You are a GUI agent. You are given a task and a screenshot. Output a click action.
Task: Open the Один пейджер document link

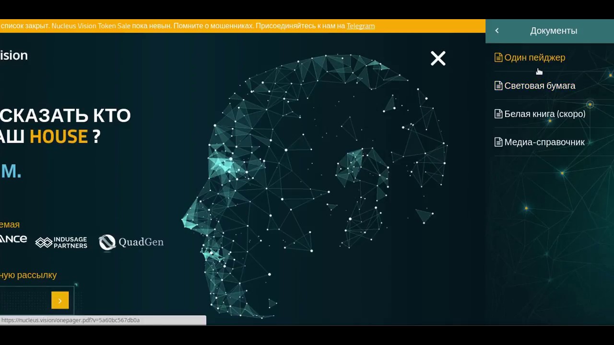pyautogui.click(x=534, y=57)
